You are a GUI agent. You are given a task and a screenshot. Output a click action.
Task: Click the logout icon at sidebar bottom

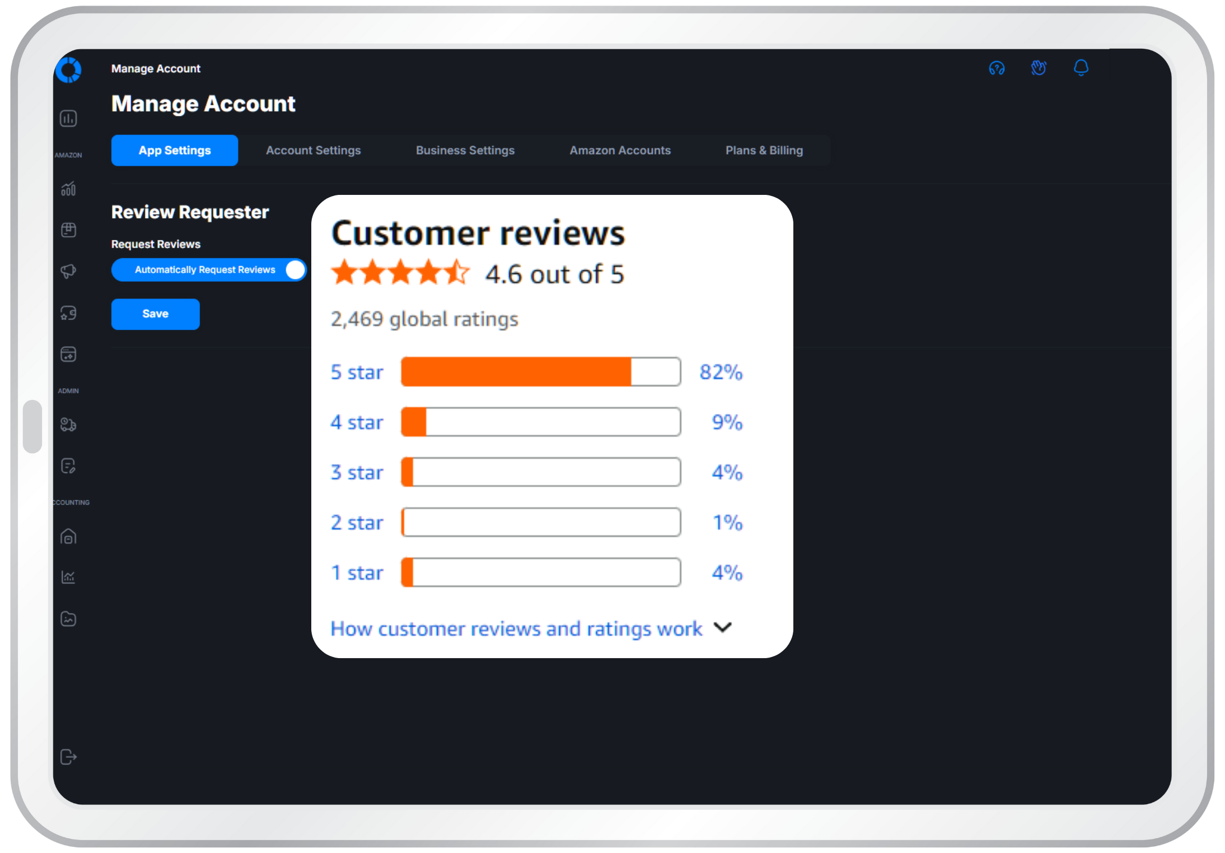click(x=68, y=757)
